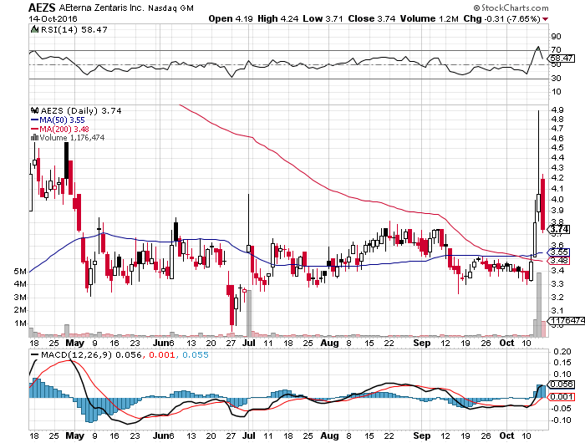585x443 pixels.
Task: Click the 90 level on the RSI axis
Action: tap(556, 36)
